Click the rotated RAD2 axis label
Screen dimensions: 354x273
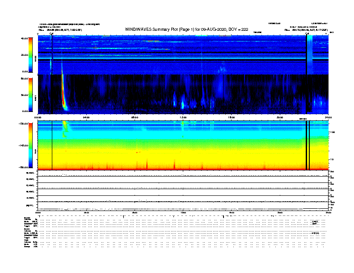tap(36, 58)
